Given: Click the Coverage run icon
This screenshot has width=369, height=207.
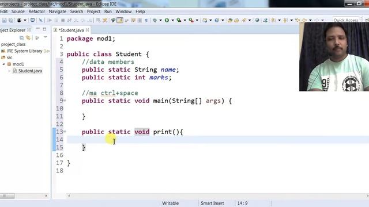Looking at the screenshot, I should [x=179, y=21].
